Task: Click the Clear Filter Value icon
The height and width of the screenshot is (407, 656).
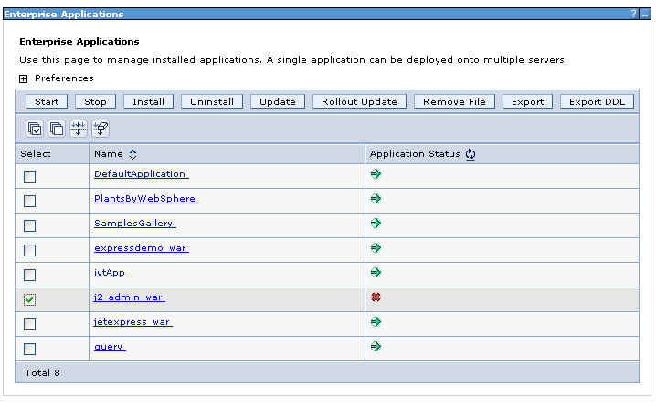Action: click(x=101, y=129)
